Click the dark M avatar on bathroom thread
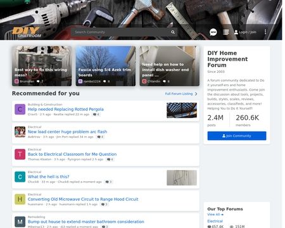Screen dimensions: 285x228 (20, 222)
